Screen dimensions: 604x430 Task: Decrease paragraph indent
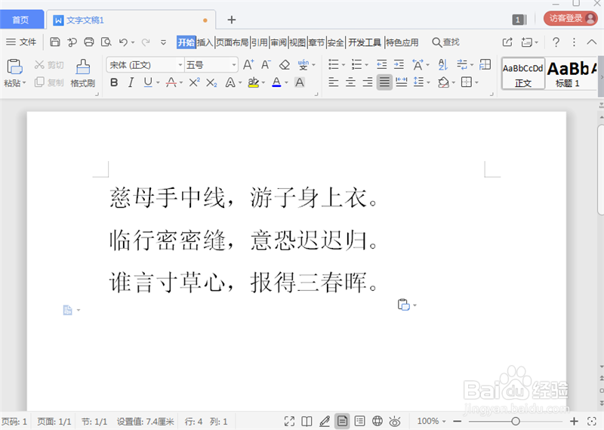click(382, 64)
